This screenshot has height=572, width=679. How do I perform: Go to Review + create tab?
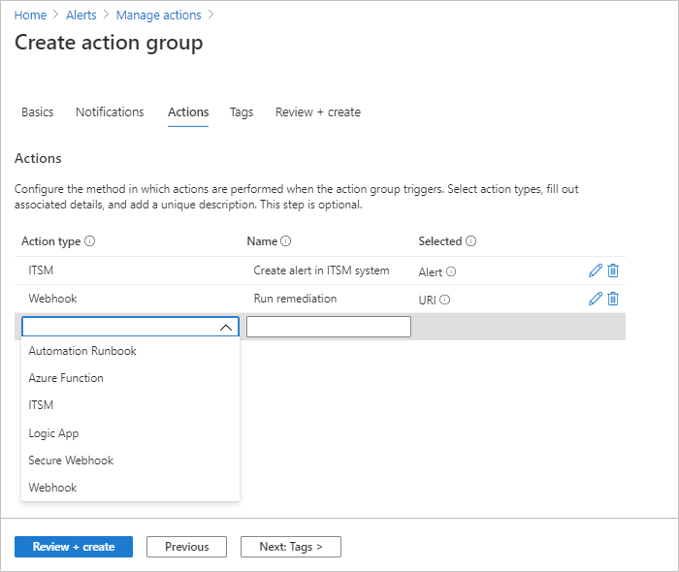pyautogui.click(x=317, y=112)
